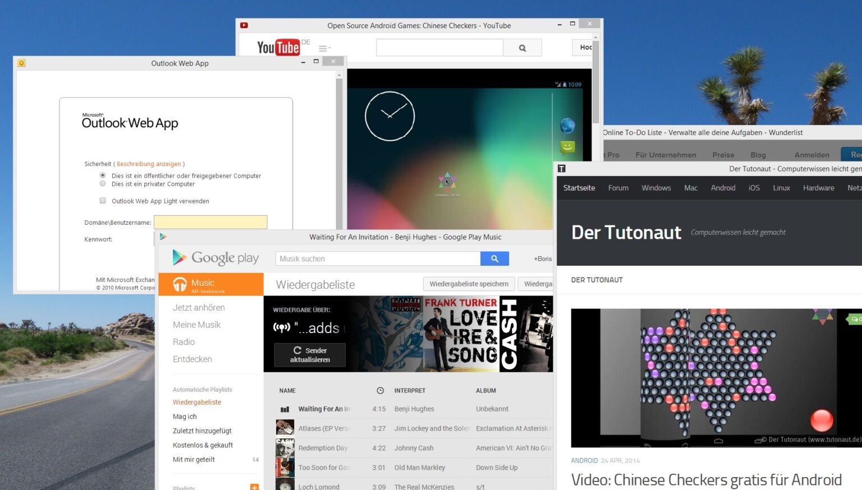Click the Google Play logo
Screen dimensions: 862x490
tap(215, 258)
